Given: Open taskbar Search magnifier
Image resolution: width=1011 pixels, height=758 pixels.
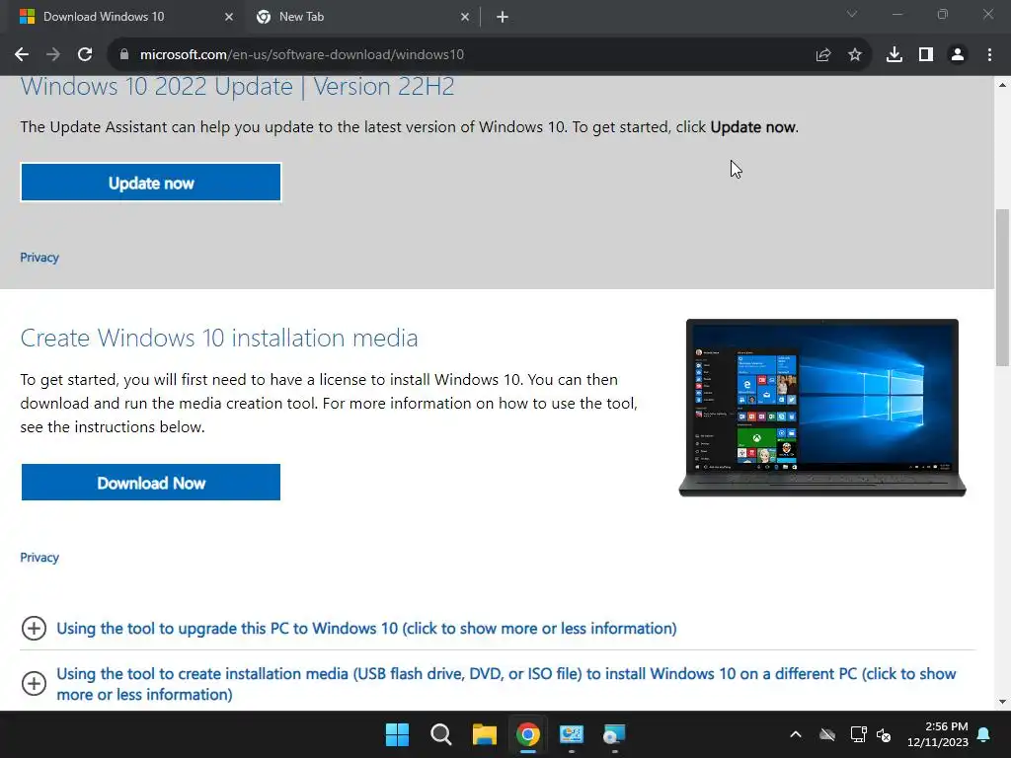Looking at the screenshot, I should point(441,734).
